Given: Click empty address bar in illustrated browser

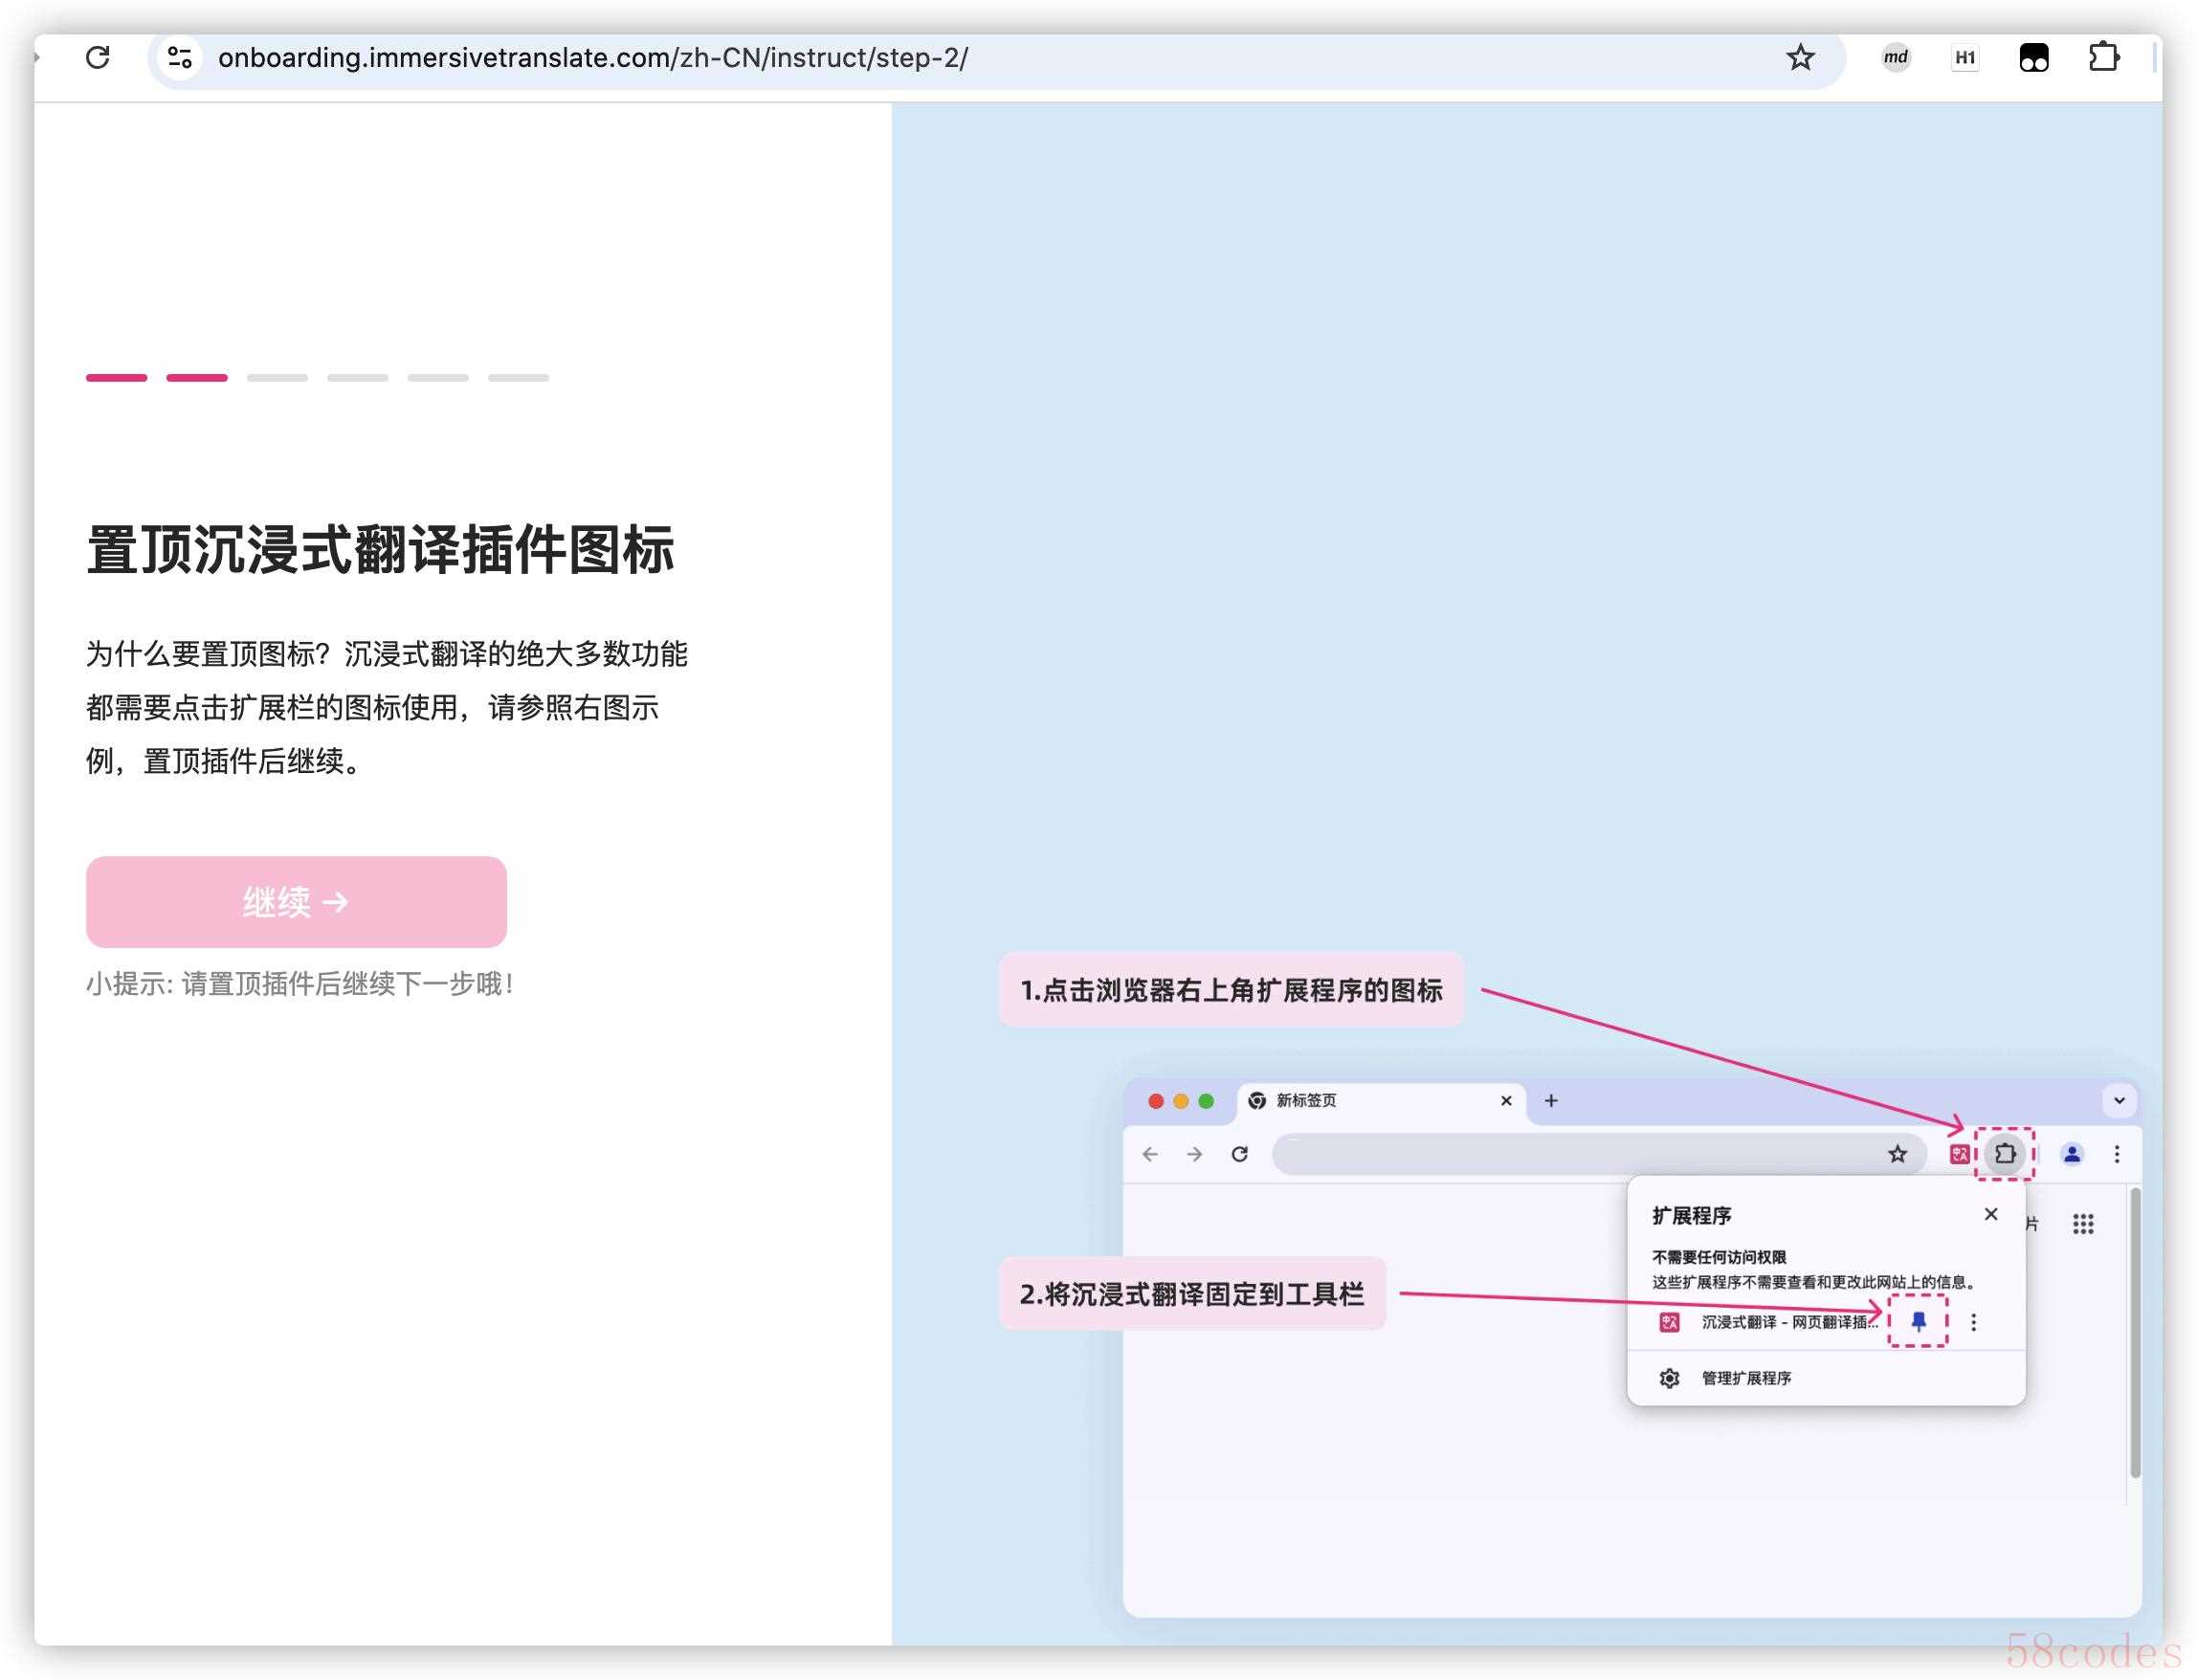Looking at the screenshot, I should (1600, 1154).
